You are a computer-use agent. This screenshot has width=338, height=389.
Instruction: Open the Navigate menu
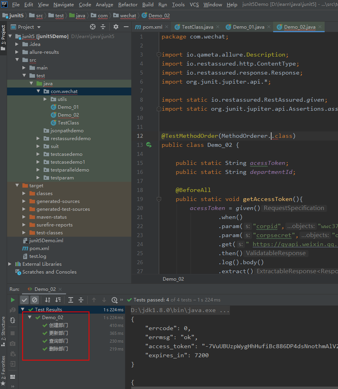(64, 5)
